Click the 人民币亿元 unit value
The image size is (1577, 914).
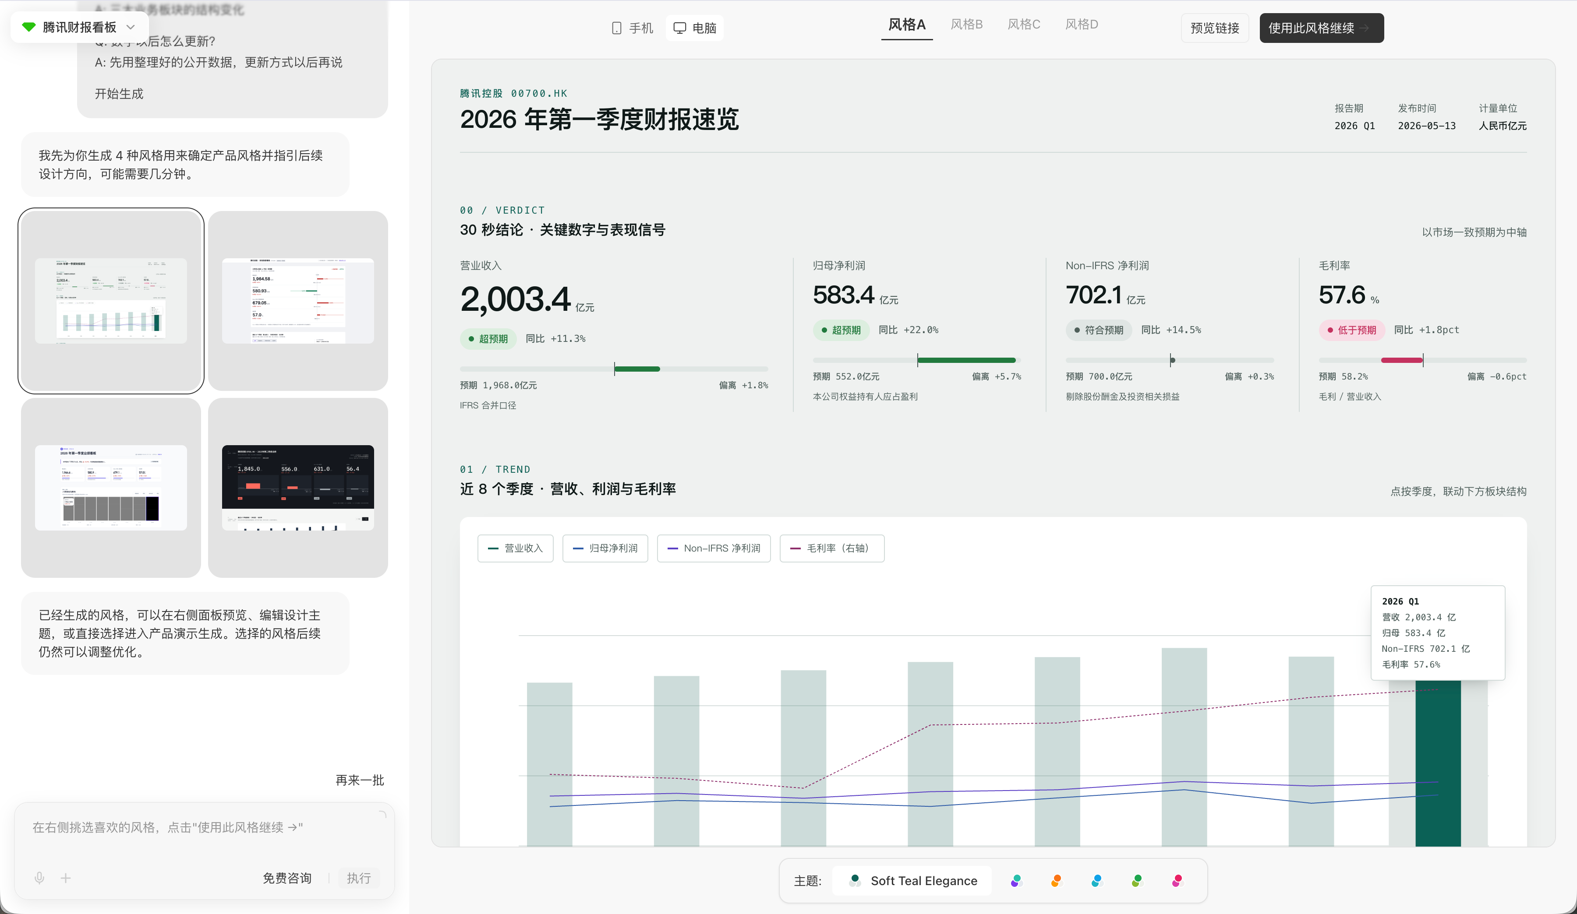pos(1502,126)
